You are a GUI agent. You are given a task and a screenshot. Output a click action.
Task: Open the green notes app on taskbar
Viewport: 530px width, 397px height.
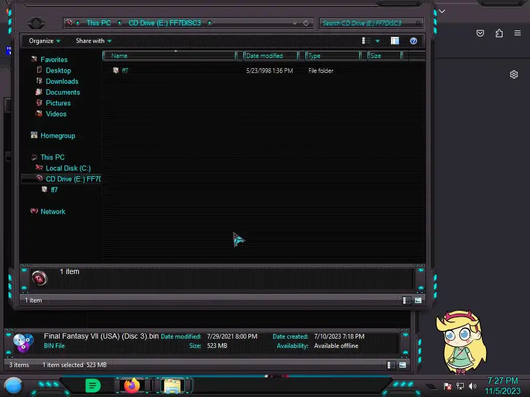(x=93, y=386)
